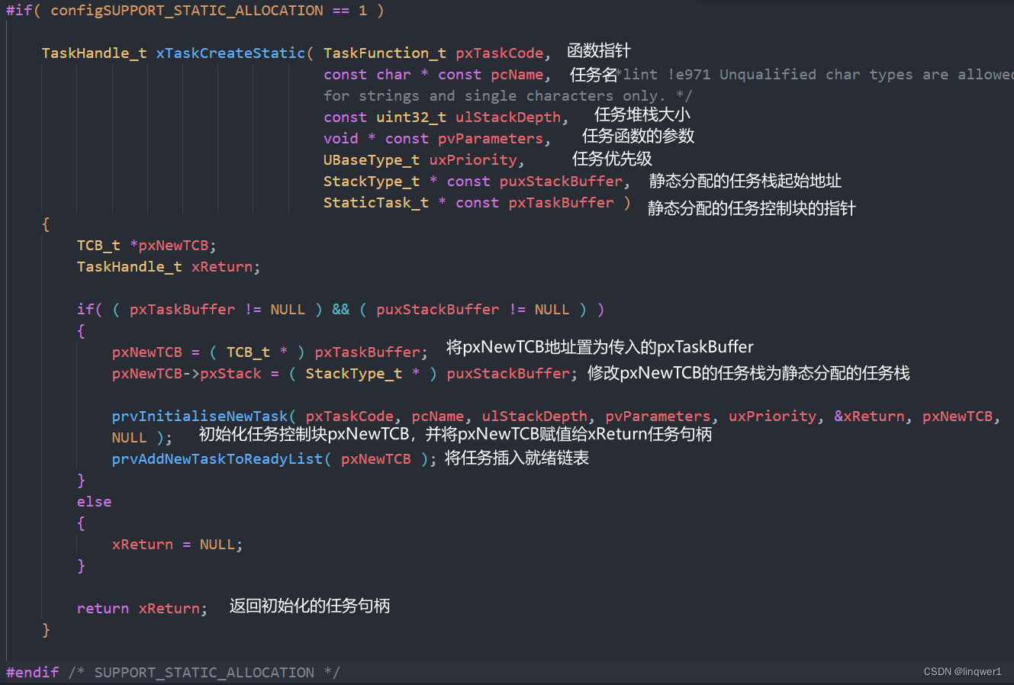
Task: Click the annotation '修改pxNewTCB的任务栈为静态分配的任务栈'
Action: click(748, 373)
